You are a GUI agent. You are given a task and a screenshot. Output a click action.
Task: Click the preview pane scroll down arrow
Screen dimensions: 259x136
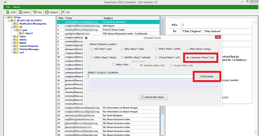point(256,133)
